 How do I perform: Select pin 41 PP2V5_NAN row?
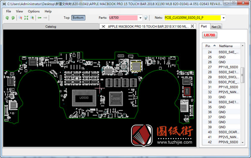point(222,137)
